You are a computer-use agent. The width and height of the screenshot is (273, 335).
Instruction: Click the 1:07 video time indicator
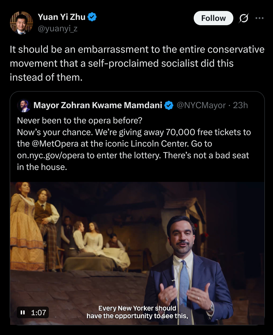click(x=39, y=312)
